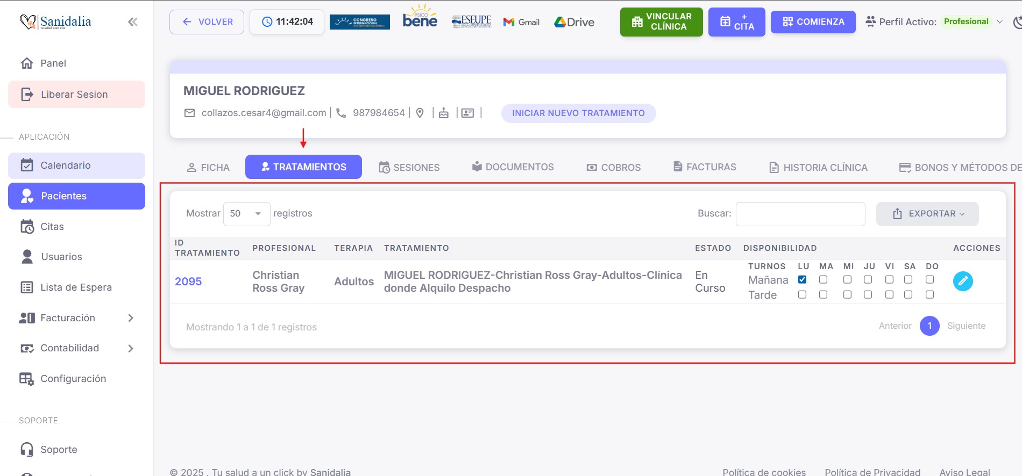Click the ID card icon in the patient header
The height and width of the screenshot is (476, 1022).
[x=468, y=113]
